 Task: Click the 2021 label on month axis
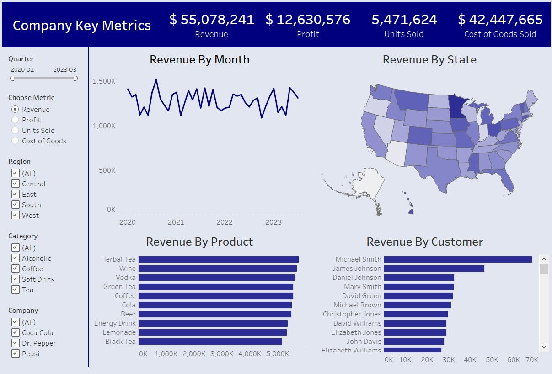[x=176, y=222]
